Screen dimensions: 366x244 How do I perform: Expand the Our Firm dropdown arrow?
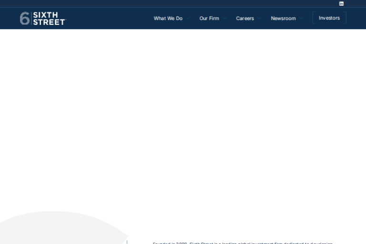pyautogui.click(x=225, y=19)
